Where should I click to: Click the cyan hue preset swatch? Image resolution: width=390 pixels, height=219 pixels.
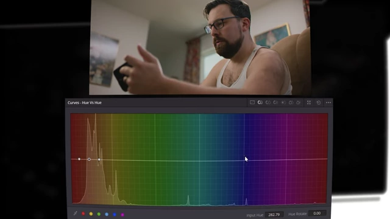point(107,214)
